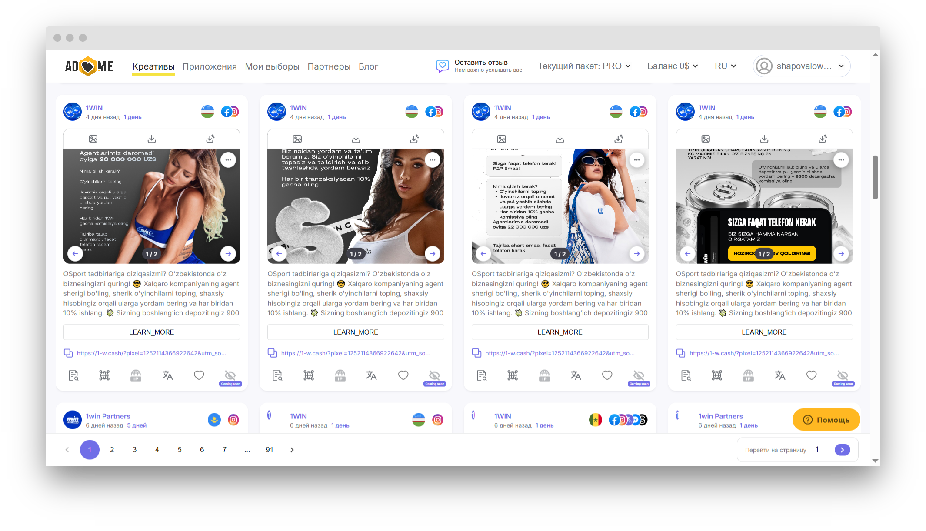Open the RU language dropdown
926x531 pixels.
pos(725,66)
